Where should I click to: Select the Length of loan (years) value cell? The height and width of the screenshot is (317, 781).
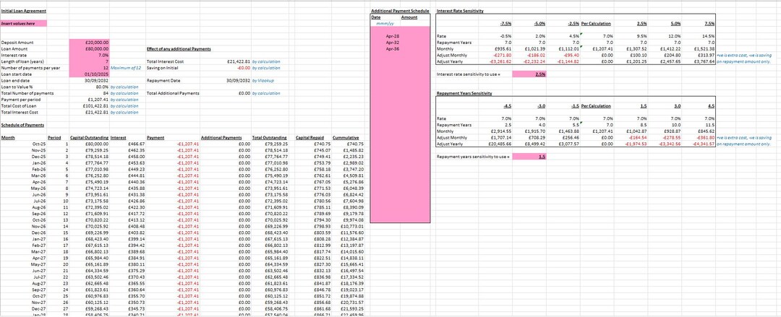pyautogui.click(x=90, y=61)
